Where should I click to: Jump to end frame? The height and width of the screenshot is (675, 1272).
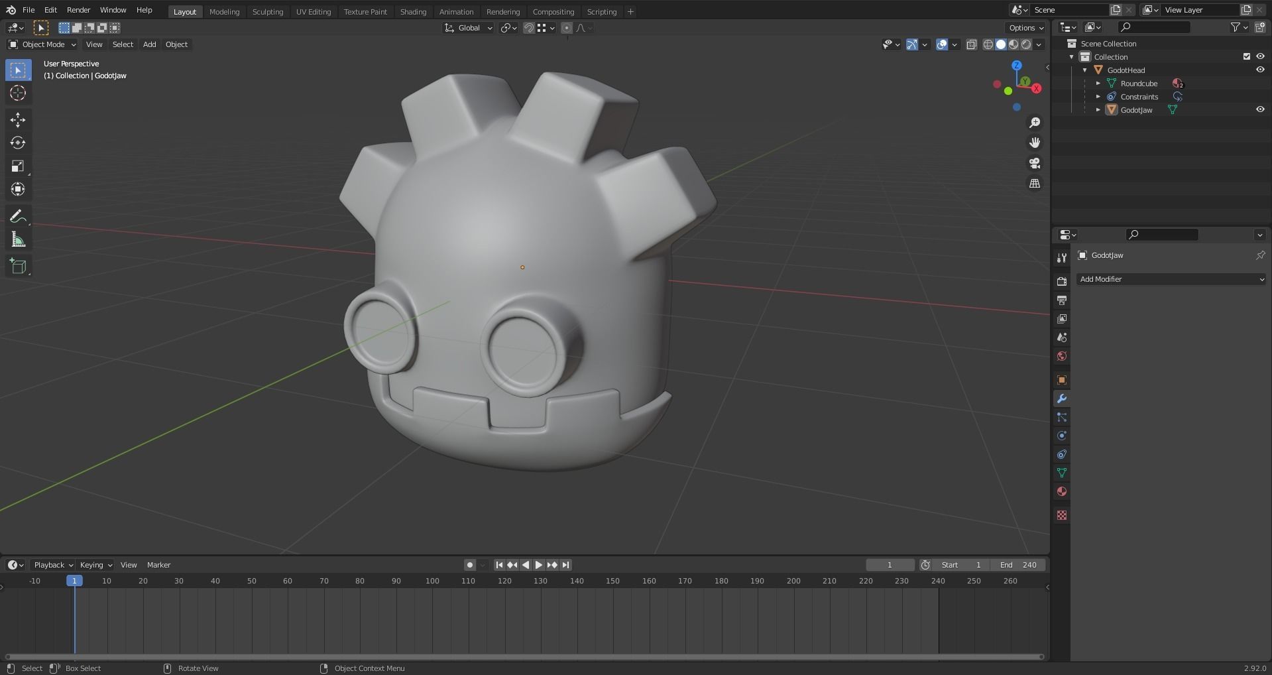tap(565, 565)
